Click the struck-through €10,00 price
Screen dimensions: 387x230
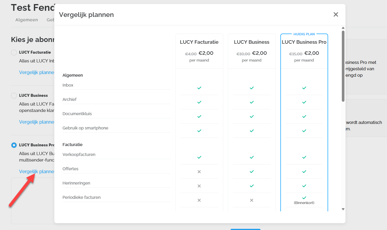pyautogui.click(x=243, y=54)
